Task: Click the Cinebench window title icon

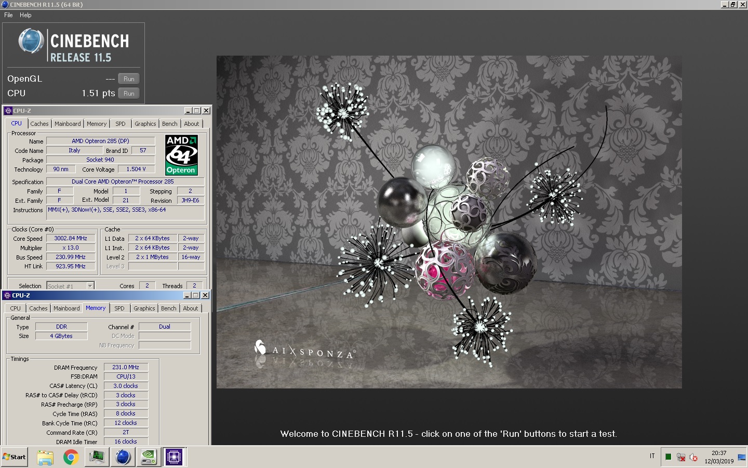Action: (x=5, y=5)
